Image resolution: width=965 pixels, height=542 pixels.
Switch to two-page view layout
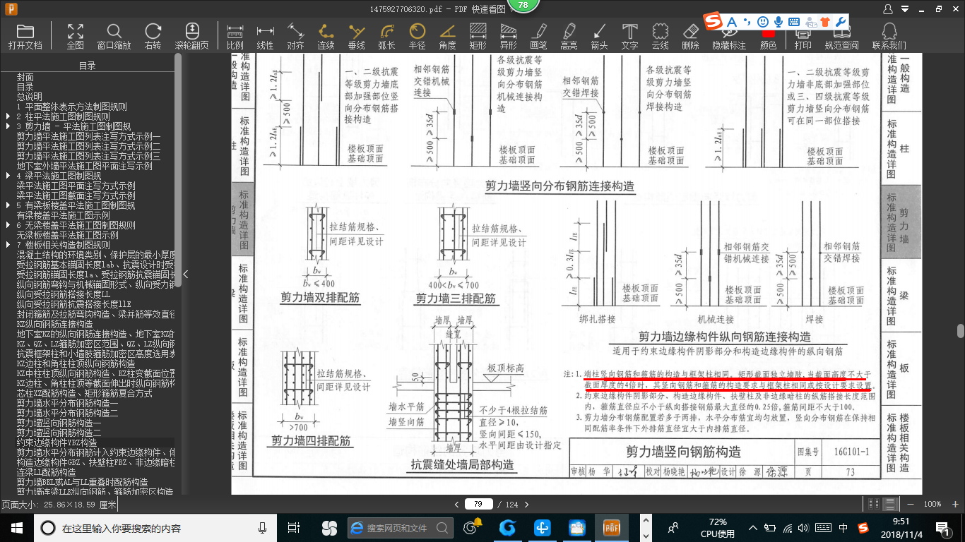(x=875, y=504)
